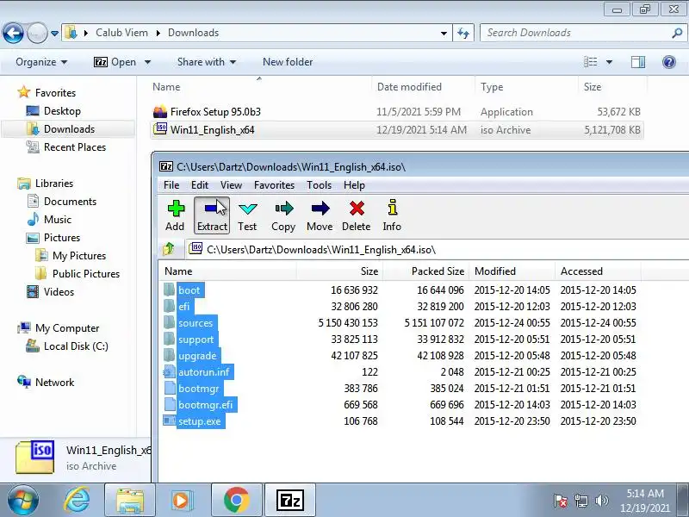Open the 7-Zip Tools menu
The image size is (689, 517).
(x=319, y=185)
